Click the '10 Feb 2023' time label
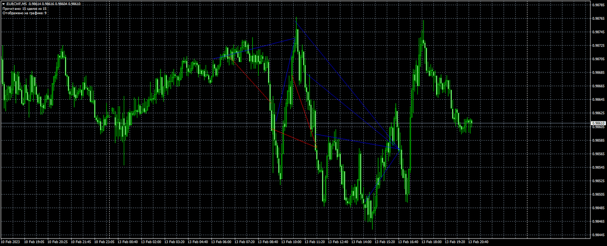 tap(10, 242)
